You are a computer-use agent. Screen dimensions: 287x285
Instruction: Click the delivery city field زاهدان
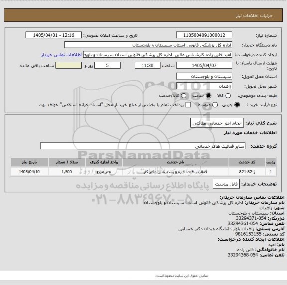204,86
